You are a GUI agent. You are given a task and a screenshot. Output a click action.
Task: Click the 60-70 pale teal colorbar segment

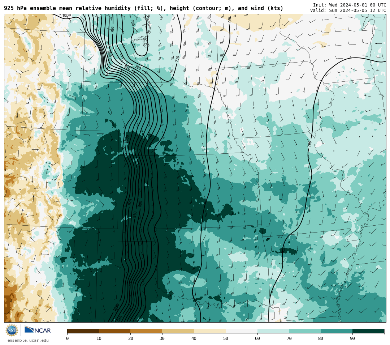(x=273, y=331)
